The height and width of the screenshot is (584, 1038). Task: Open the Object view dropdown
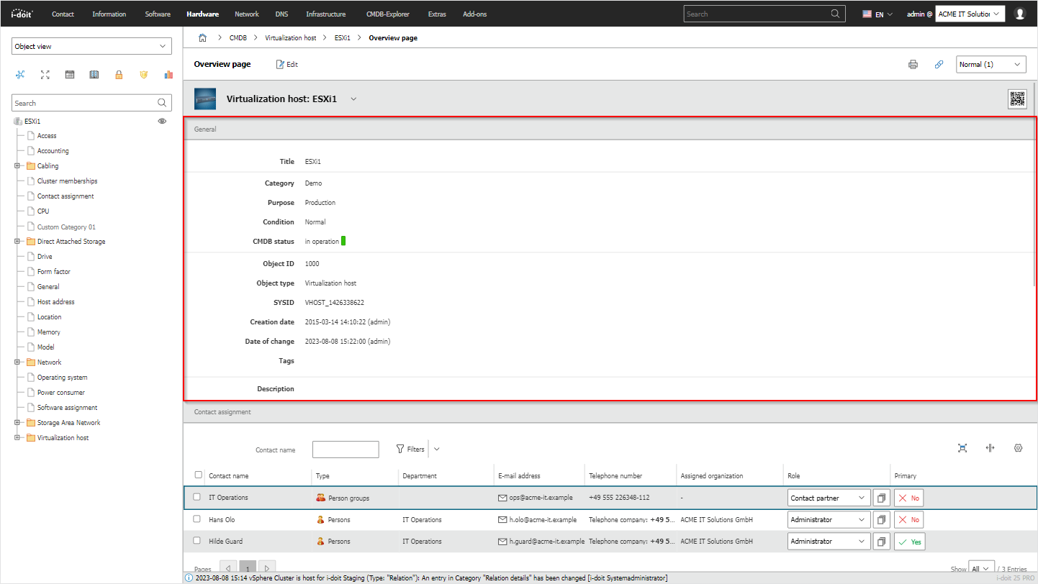[92, 46]
